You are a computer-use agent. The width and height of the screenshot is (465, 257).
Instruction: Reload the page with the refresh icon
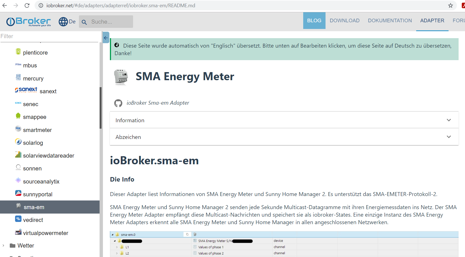coord(27,6)
